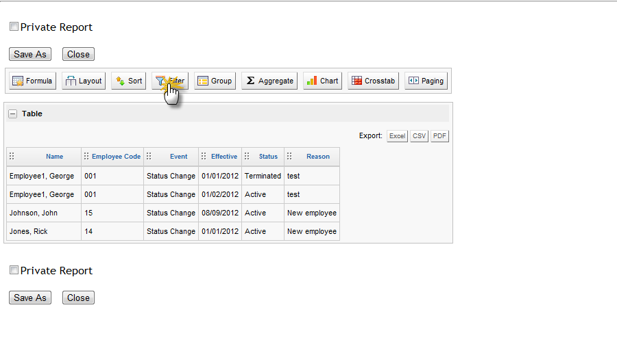617x342 pixels.
Task: Select the 'Jones, Rick' name cell
Action: click(44, 231)
